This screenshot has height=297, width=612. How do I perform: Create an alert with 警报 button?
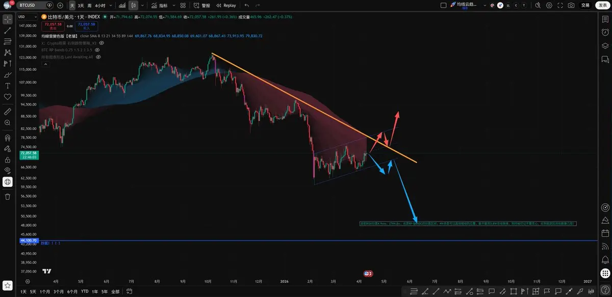tap(201, 5)
